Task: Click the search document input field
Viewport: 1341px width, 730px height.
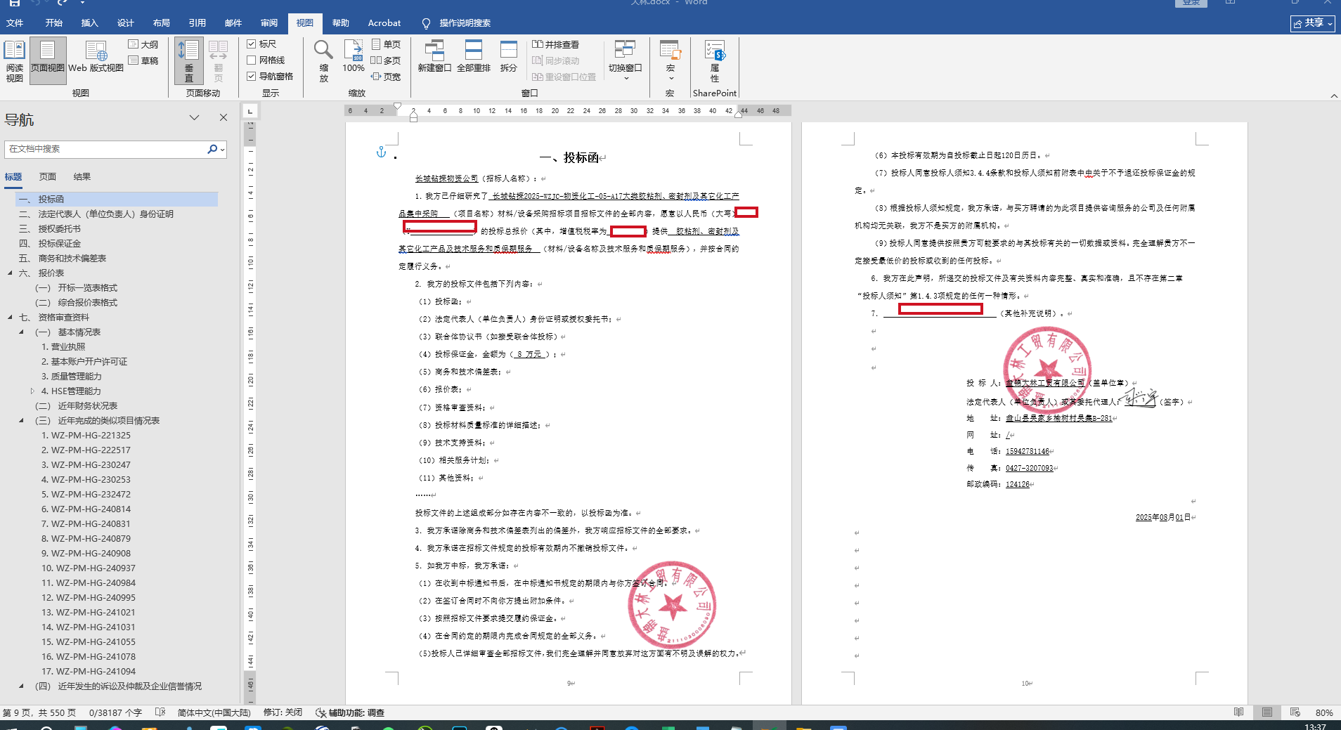Action: click(x=105, y=149)
